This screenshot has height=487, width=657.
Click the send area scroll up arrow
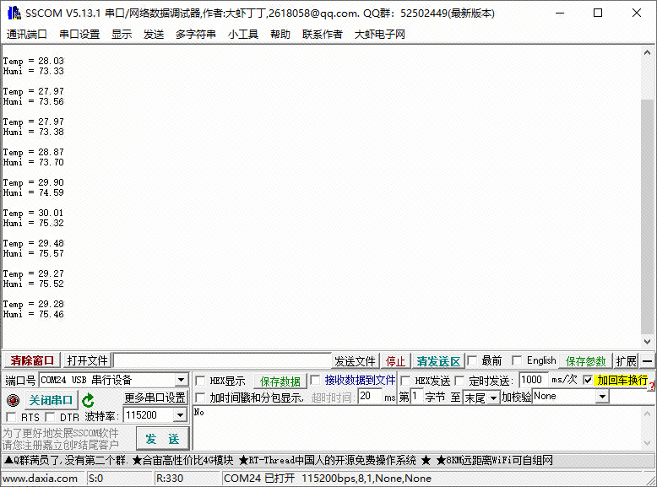coord(648,414)
